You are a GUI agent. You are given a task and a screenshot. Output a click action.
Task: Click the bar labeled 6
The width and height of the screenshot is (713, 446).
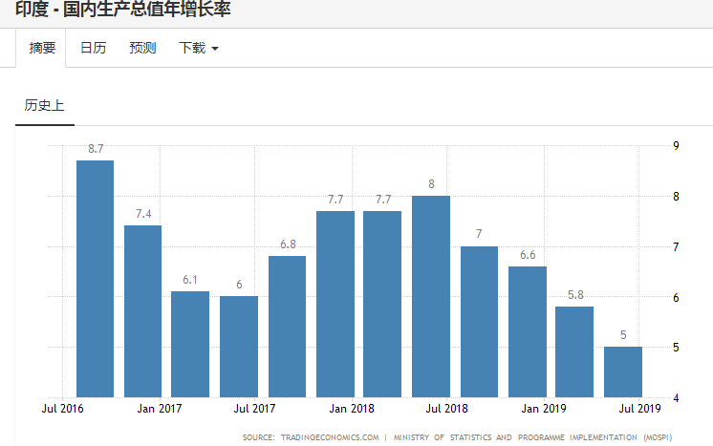click(239, 347)
